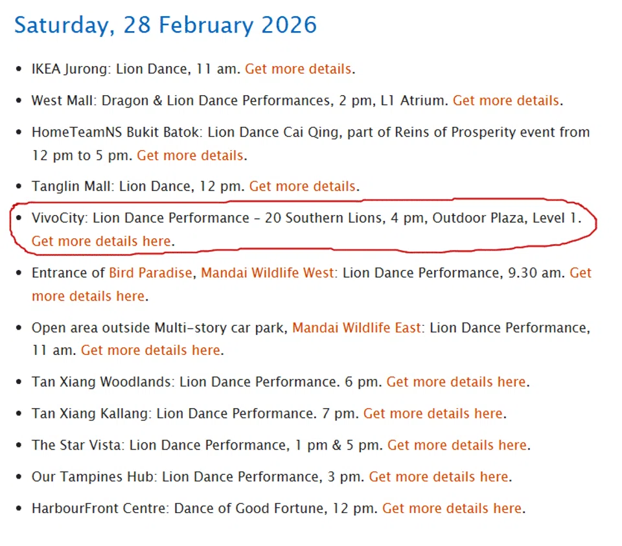This screenshot has width=622, height=546.
Task: Click Tan Xiang Kallang's details link
Action: tap(433, 413)
